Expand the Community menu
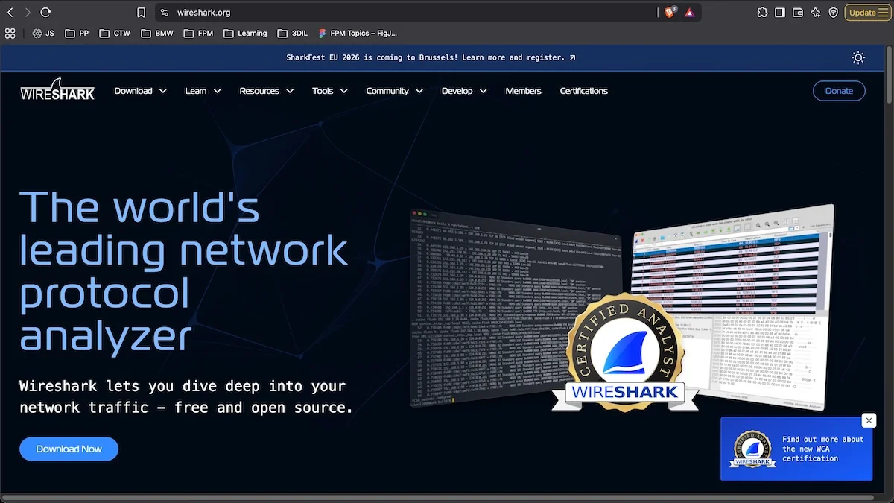The image size is (894, 503). tap(395, 91)
